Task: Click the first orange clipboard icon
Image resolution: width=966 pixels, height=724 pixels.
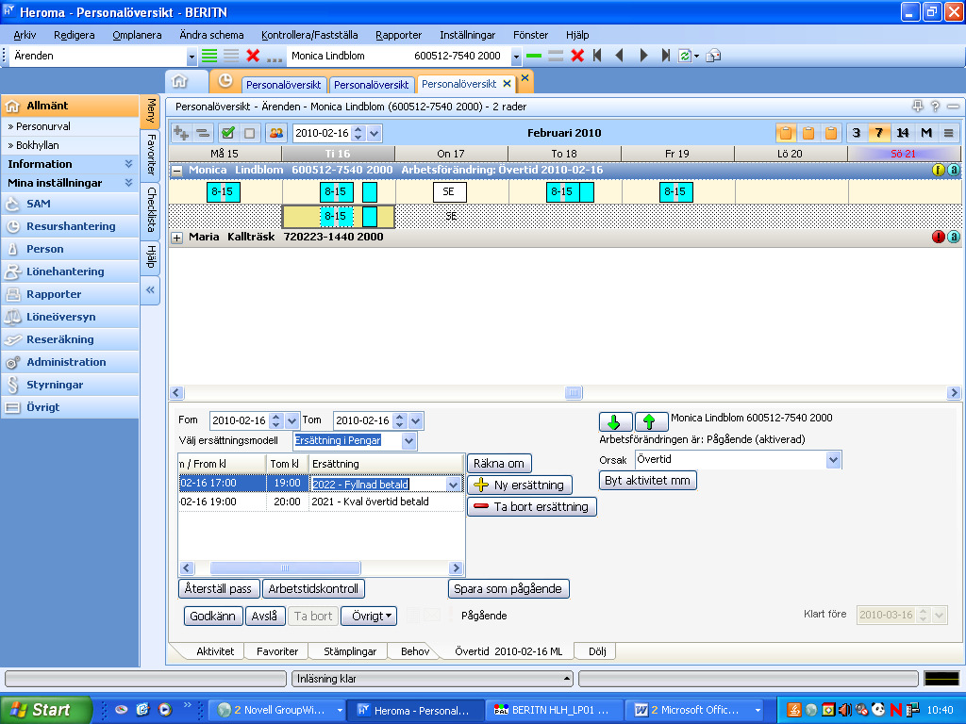Action: (786, 133)
